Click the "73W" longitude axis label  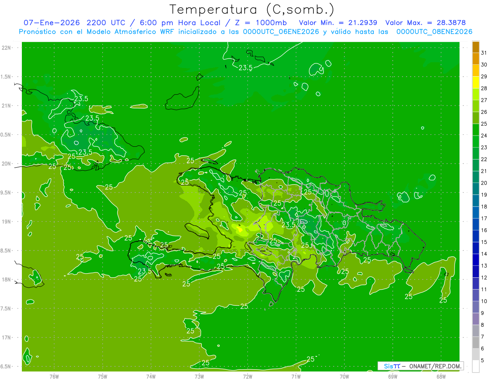click(x=199, y=377)
